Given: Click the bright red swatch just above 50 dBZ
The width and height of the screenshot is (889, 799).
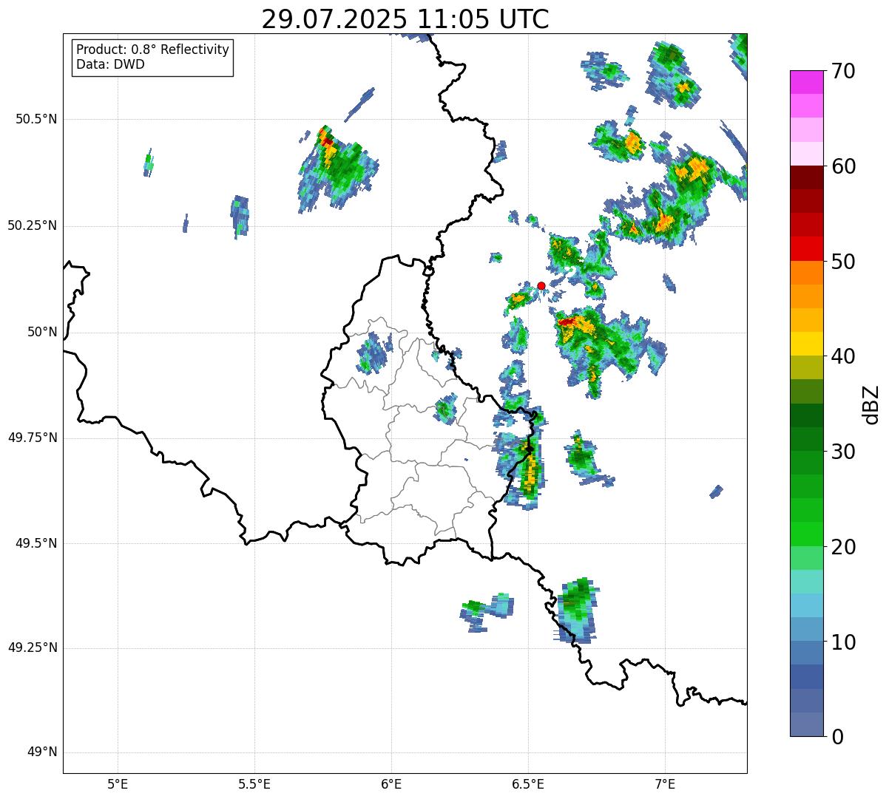Looking at the screenshot, I should click(806, 249).
